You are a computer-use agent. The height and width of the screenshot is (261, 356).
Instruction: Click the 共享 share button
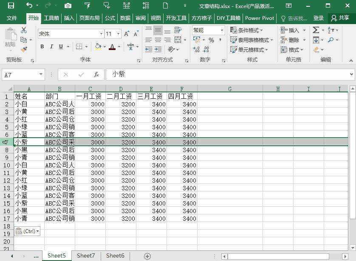pos(340,18)
